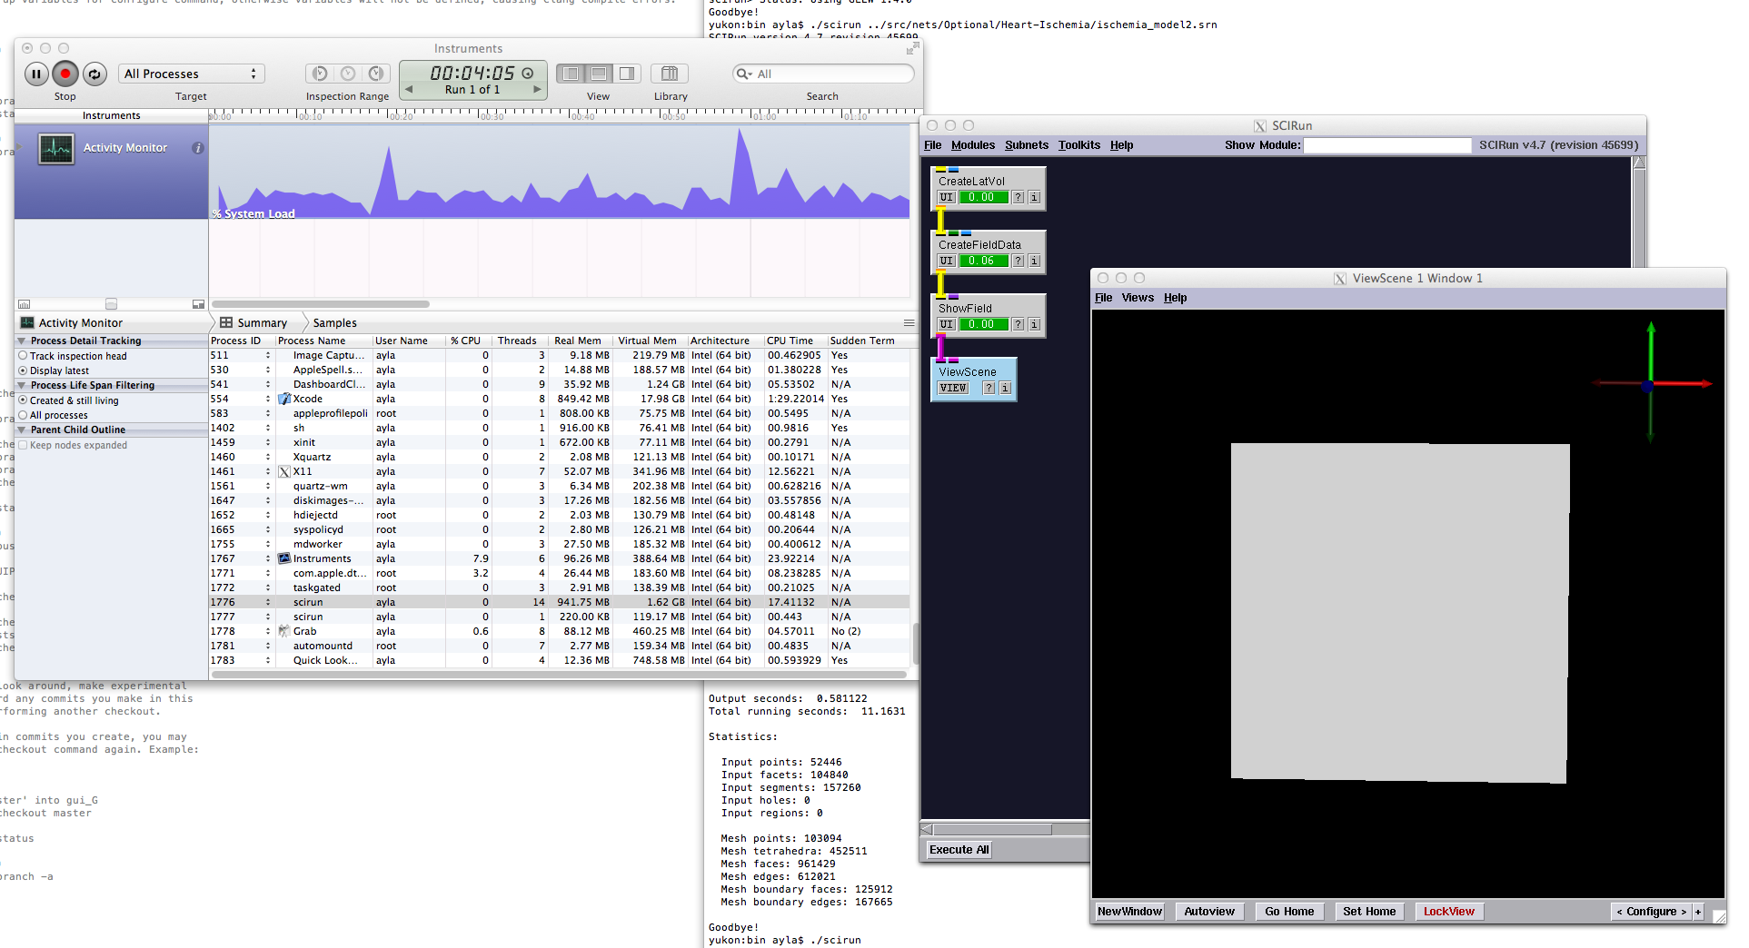Toggle left pane view button
1749x948 pixels.
click(x=571, y=74)
